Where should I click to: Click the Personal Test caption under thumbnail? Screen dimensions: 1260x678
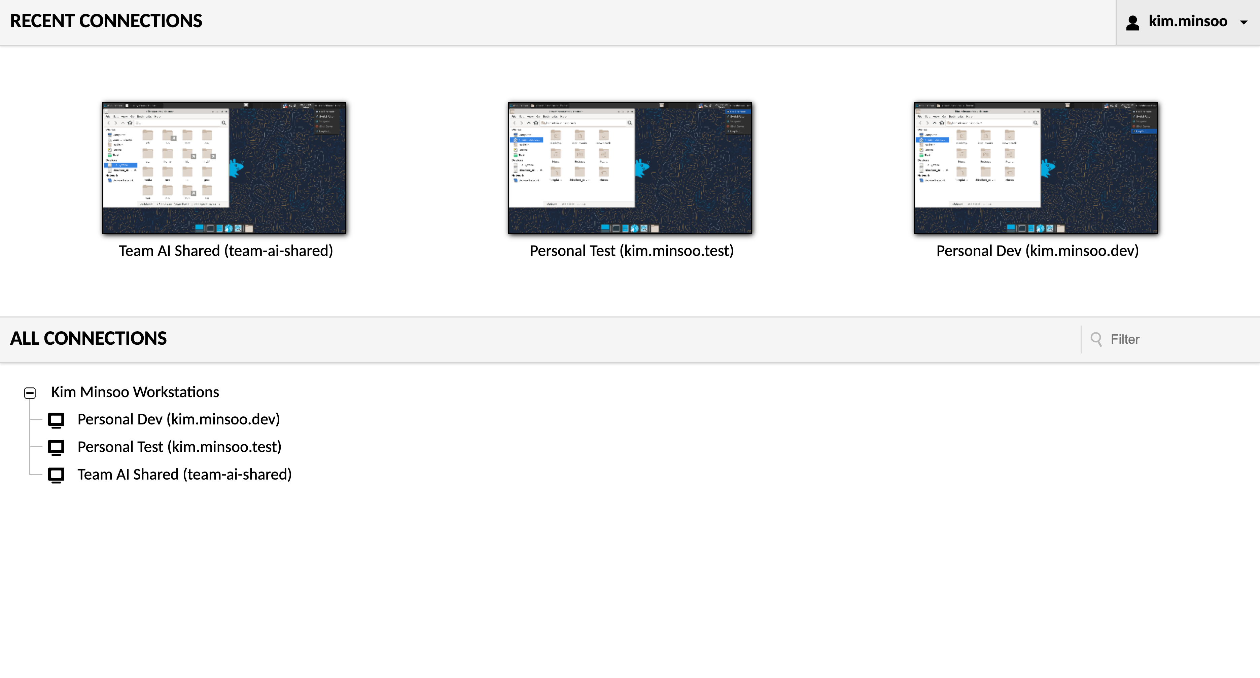631,251
